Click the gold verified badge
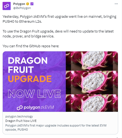This screenshot has width=122, height=138. click(x=28, y=4)
